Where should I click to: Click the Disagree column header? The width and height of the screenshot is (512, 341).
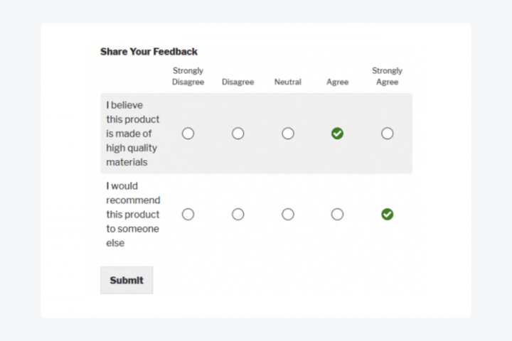point(238,82)
